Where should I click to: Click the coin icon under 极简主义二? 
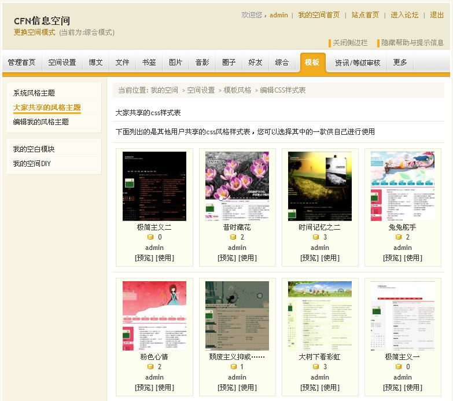(x=150, y=237)
